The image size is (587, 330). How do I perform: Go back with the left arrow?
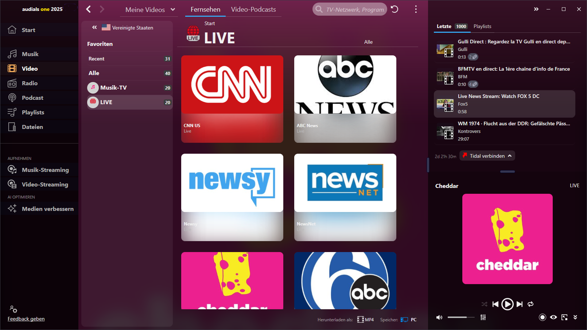click(89, 9)
